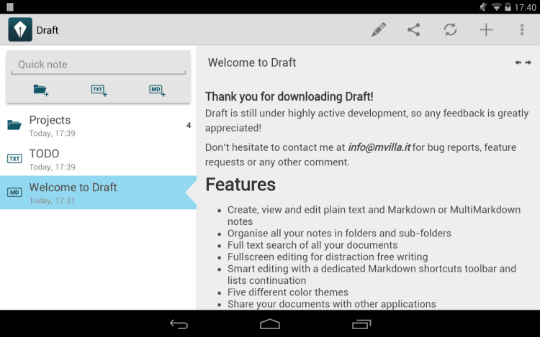Screen dimensions: 540x337
Task: Open the TODO text note
Action: click(98, 159)
